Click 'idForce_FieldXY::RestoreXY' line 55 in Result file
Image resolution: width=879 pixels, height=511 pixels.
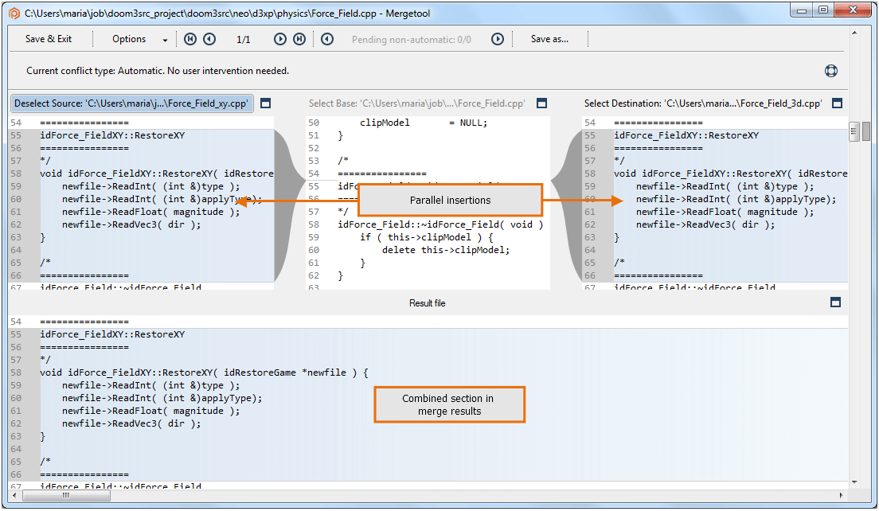[x=112, y=334]
